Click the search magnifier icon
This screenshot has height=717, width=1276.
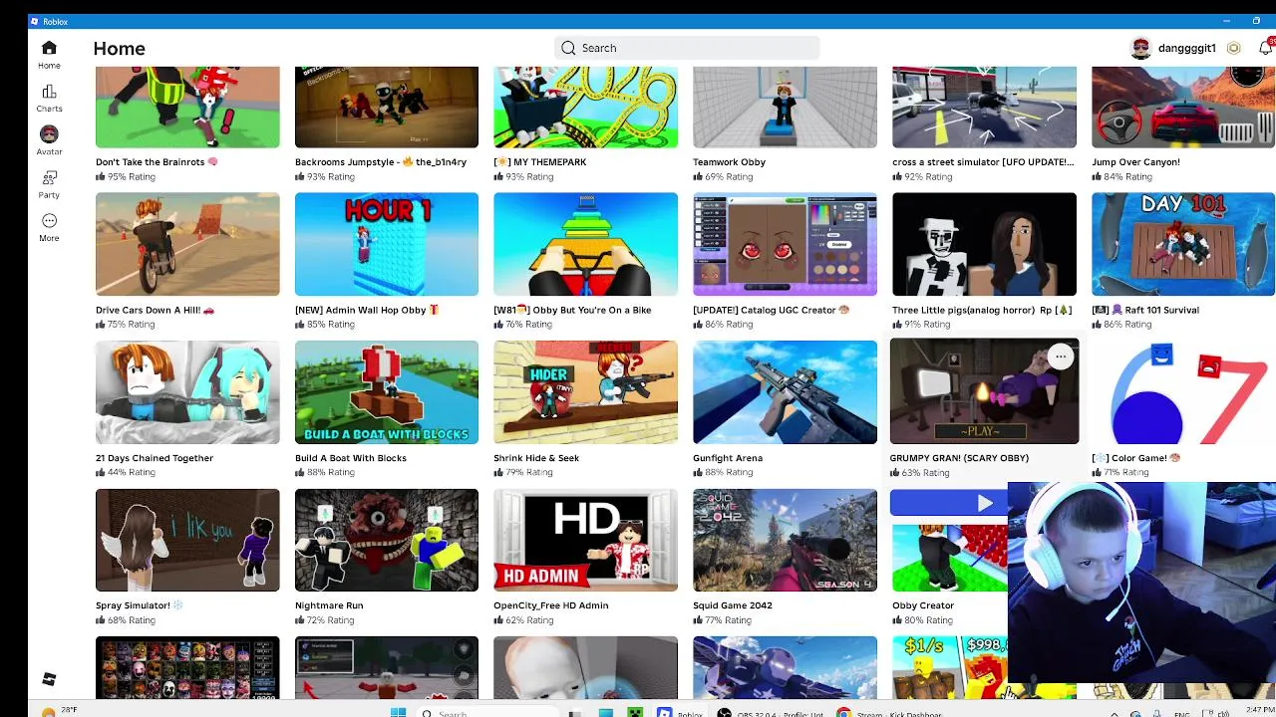(568, 48)
